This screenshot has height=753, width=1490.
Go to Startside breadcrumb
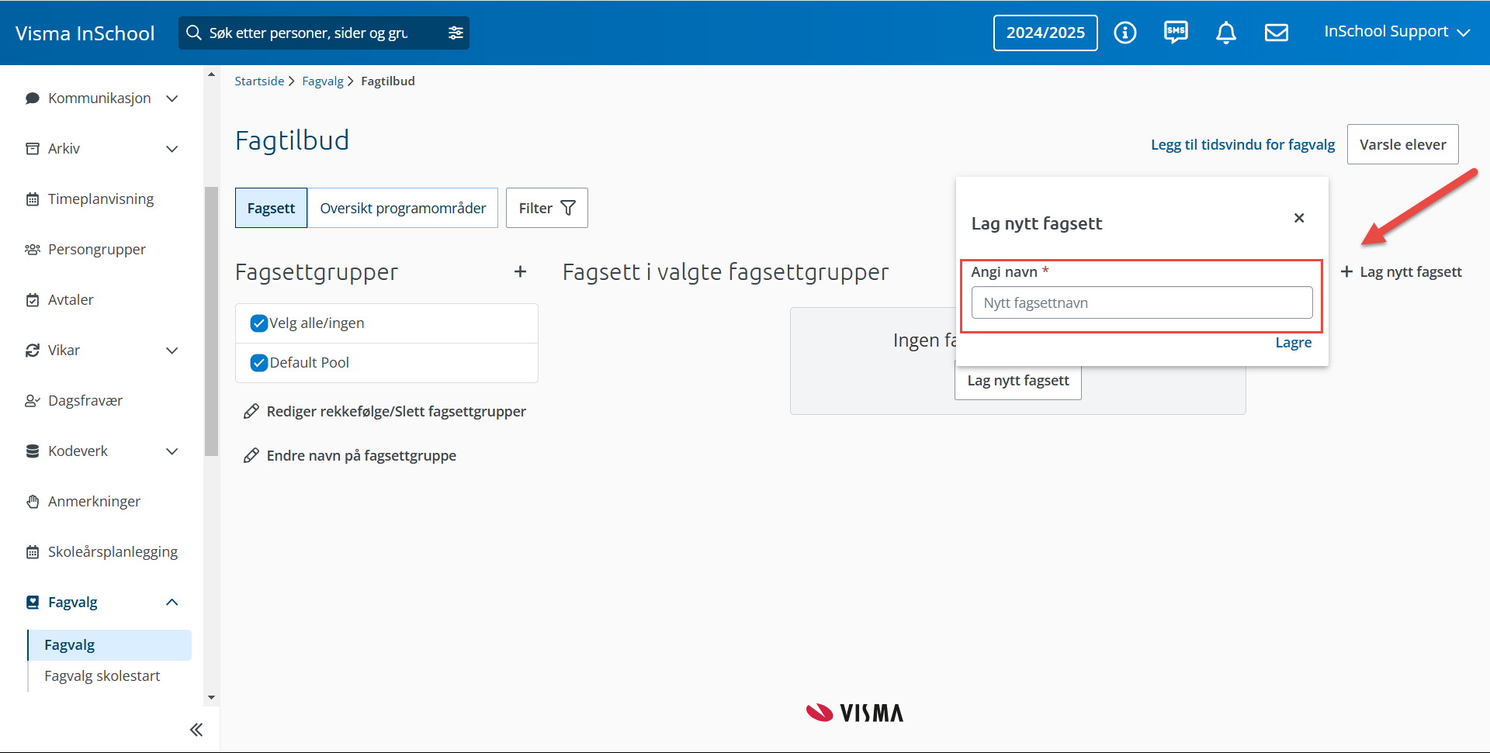pos(259,81)
